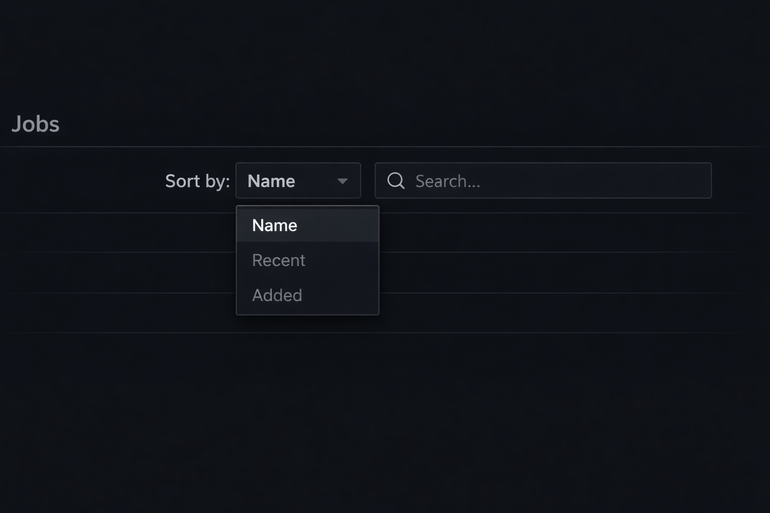Screen dimensions: 770x513
Task: Select the Added sort option
Action: (x=277, y=296)
